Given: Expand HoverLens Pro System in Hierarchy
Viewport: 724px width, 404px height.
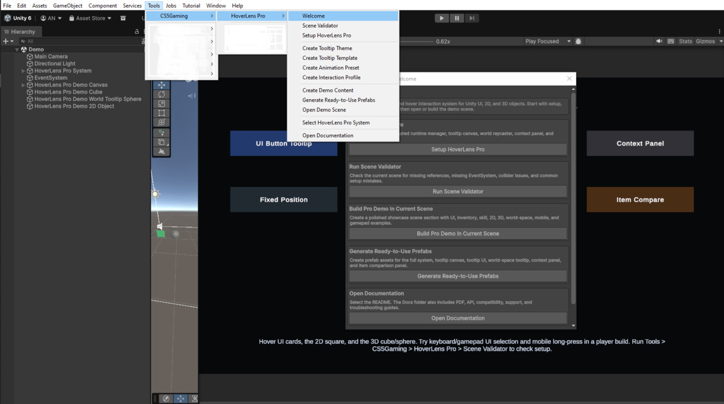Looking at the screenshot, I should coord(24,71).
